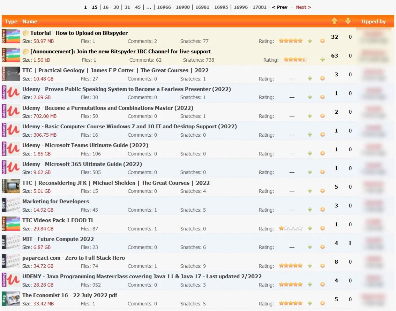The image size is (396, 311).
Task: Click orange circle icon on Reconsidering JFK row
Action: tap(322, 191)
